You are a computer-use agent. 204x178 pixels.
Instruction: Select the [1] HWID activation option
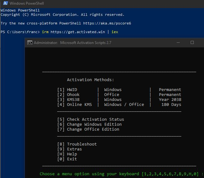pos(67,90)
